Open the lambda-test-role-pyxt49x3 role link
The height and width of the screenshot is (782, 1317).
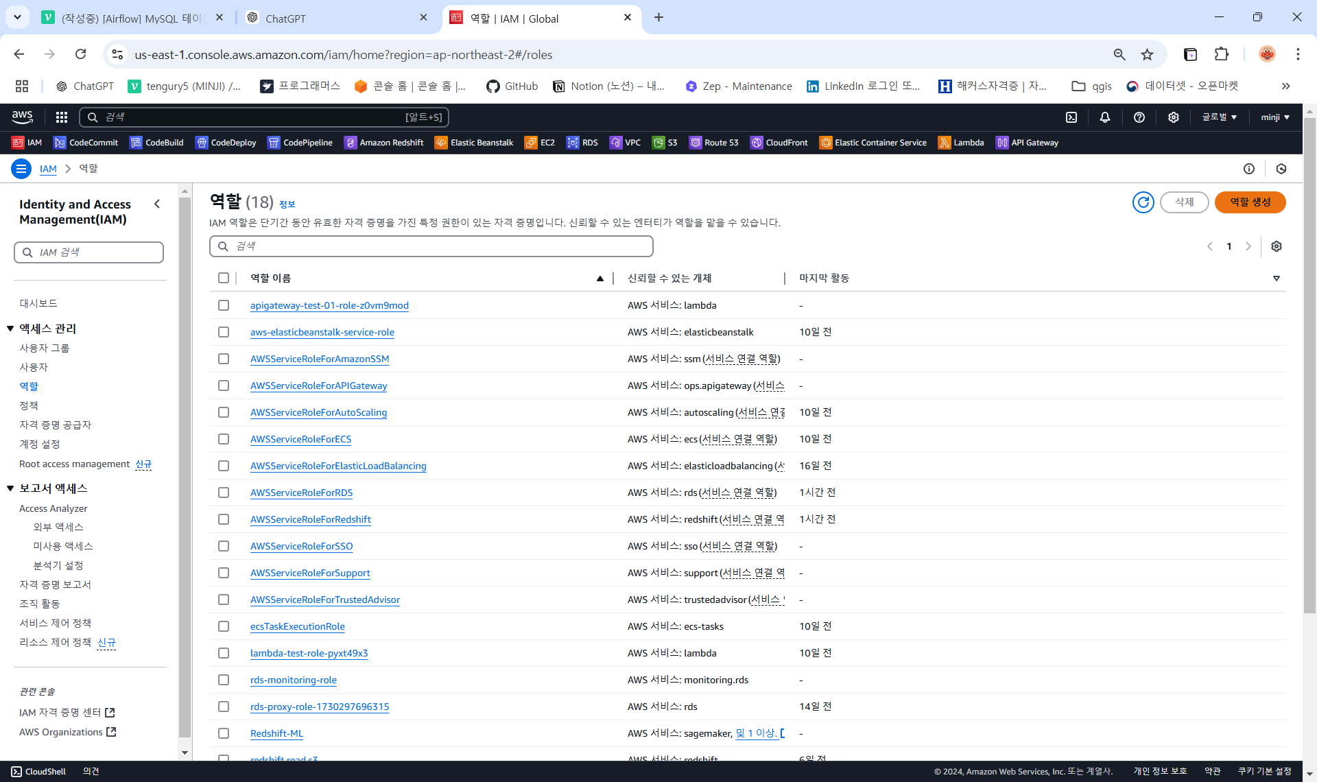pyautogui.click(x=309, y=653)
